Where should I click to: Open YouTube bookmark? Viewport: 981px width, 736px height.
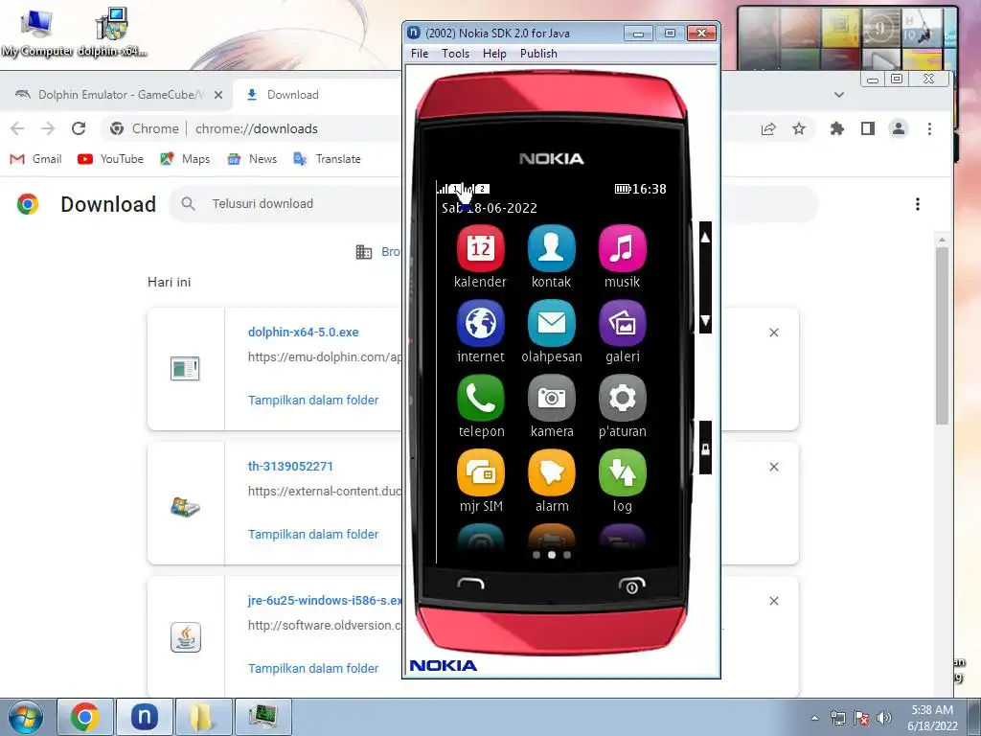click(110, 159)
